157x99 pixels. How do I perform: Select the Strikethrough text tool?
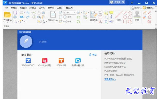[106, 17]
